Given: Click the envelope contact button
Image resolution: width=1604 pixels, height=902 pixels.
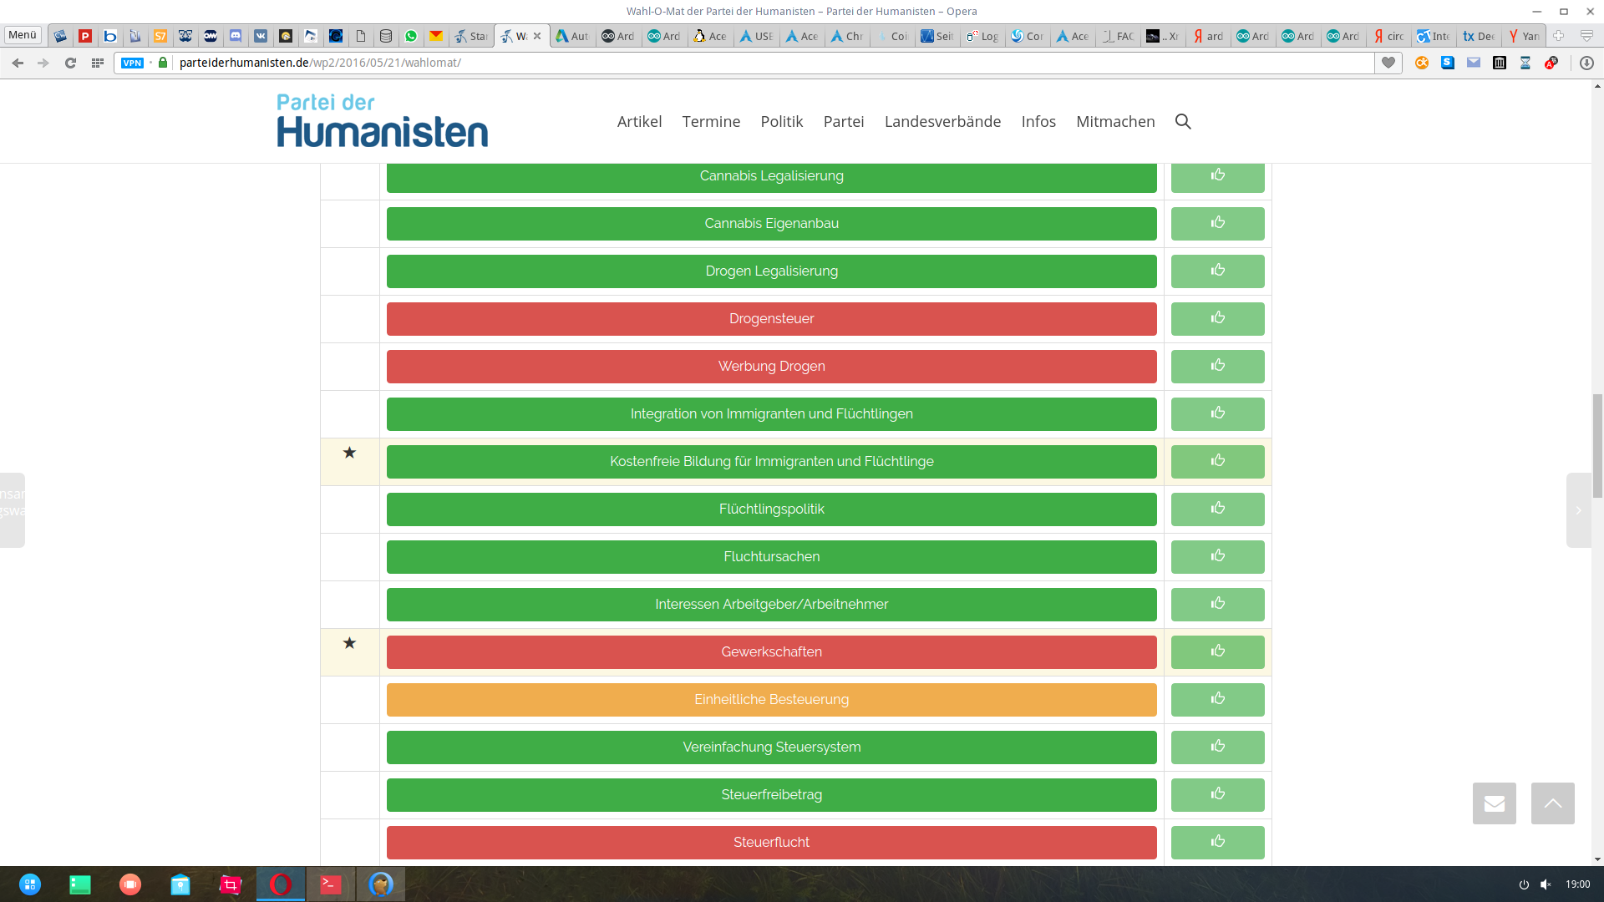Looking at the screenshot, I should [1494, 803].
